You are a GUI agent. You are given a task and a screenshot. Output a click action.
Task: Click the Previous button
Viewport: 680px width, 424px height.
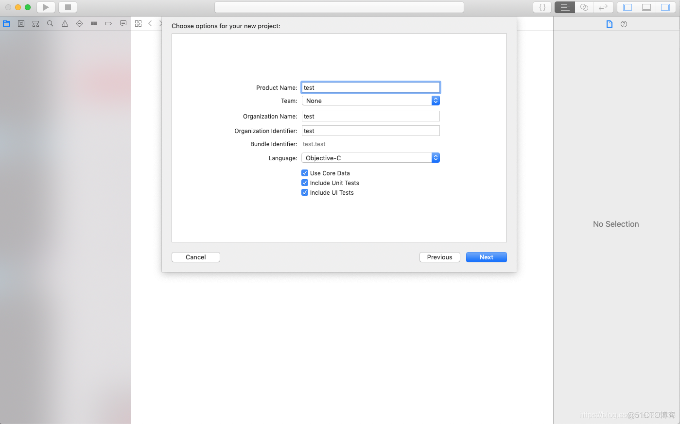[440, 257]
